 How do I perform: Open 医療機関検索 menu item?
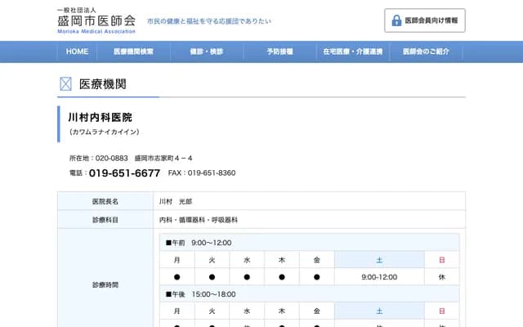(x=134, y=52)
